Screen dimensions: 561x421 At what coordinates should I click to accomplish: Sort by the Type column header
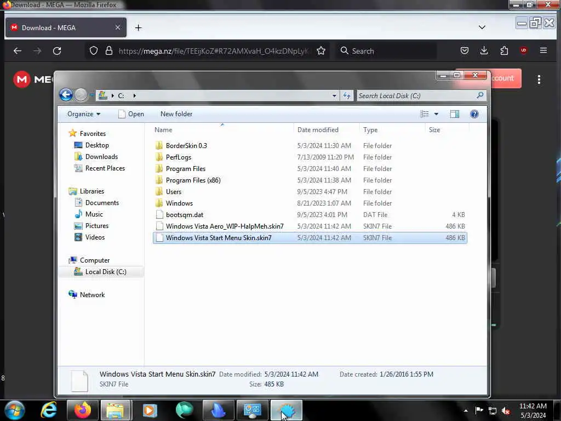pos(392,129)
